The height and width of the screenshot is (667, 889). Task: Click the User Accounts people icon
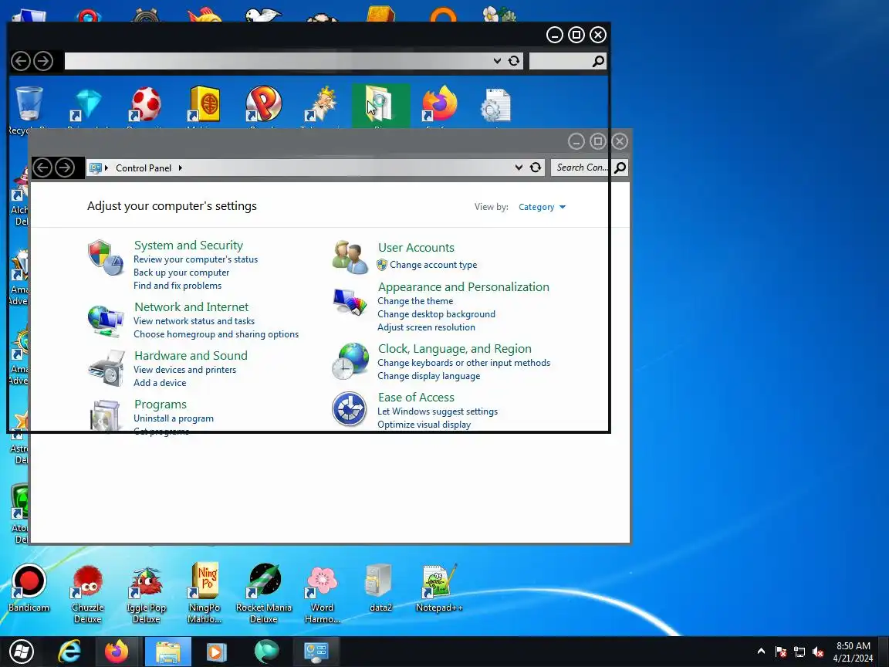(x=350, y=257)
